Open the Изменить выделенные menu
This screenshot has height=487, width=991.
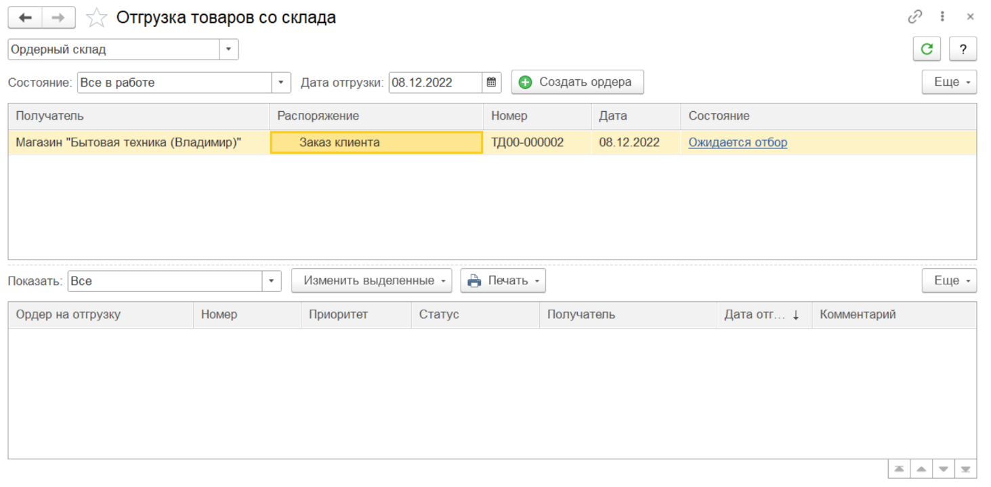click(372, 281)
